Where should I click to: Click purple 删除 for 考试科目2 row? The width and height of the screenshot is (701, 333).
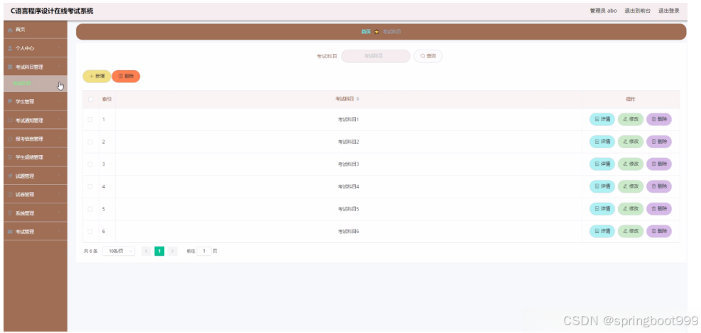(x=659, y=142)
